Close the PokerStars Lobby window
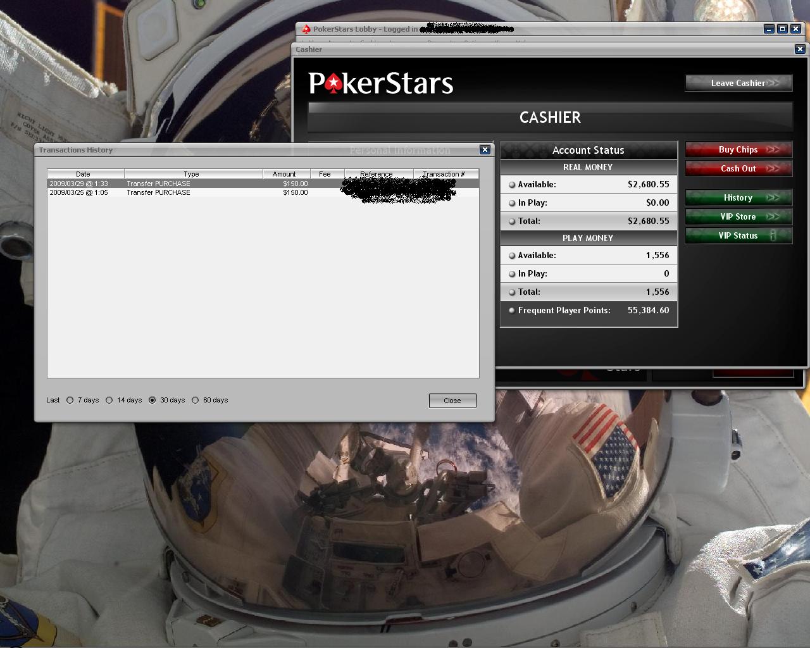The width and height of the screenshot is (810, 648). tap(796, 29)
